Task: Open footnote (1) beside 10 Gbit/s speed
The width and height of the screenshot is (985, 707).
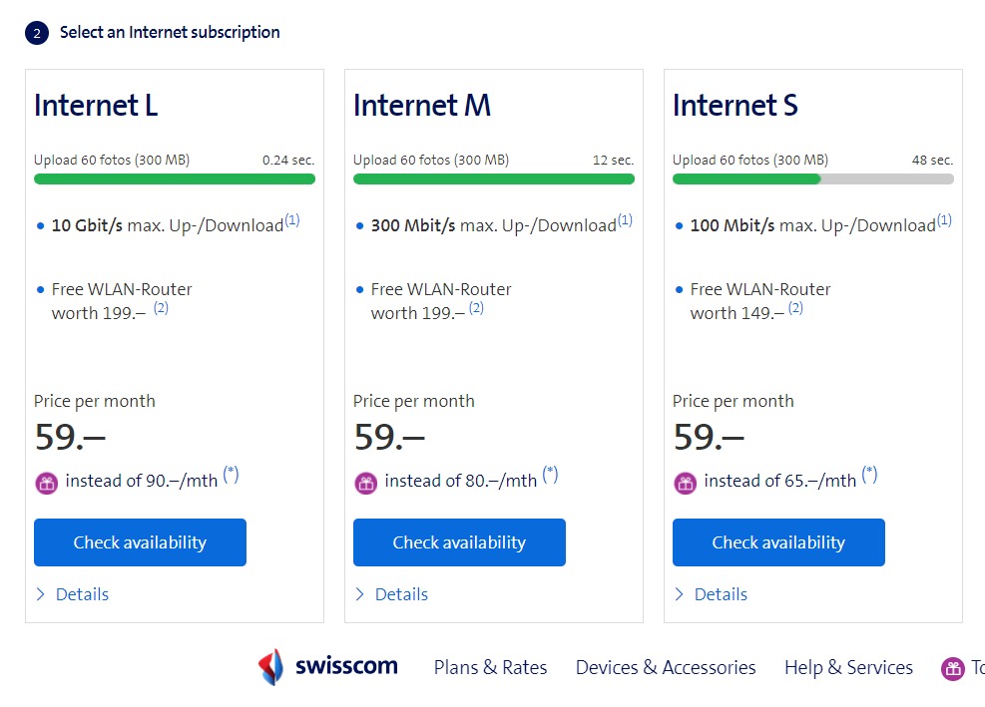Action: point(292,220)
